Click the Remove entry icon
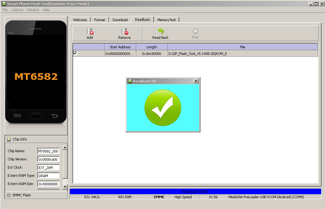The height and width of the screenshot is (209, 325). 125,32
